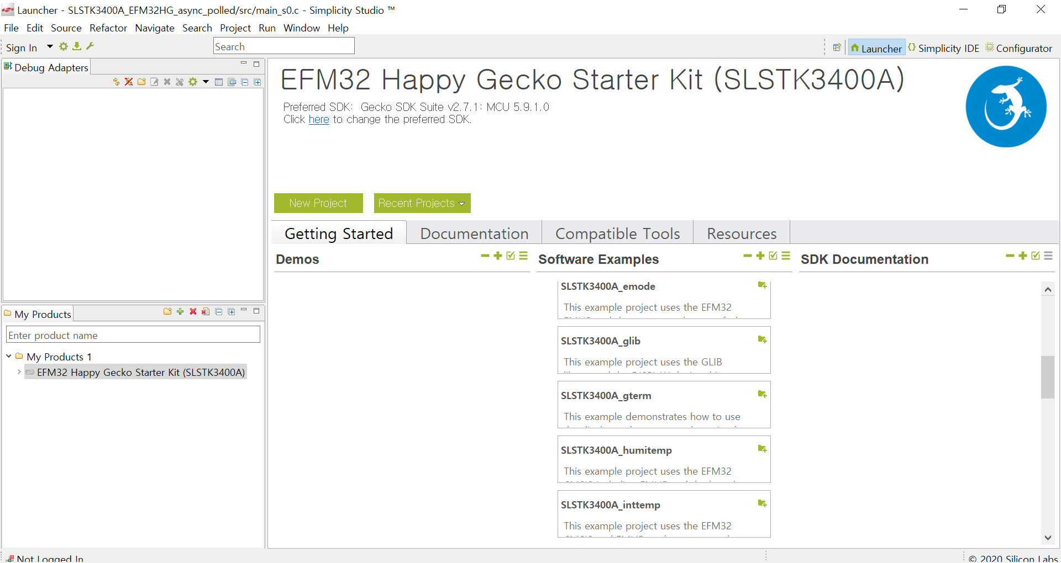This screenshot has width=1061, height=563.
Task: Click the red-crossed disconnect adapters icon
Action: coord(129,82)
